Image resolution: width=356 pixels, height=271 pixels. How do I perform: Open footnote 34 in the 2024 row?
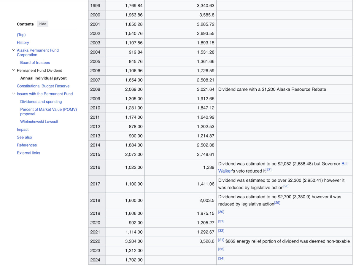pyautogui.click(x=221, y=259)
